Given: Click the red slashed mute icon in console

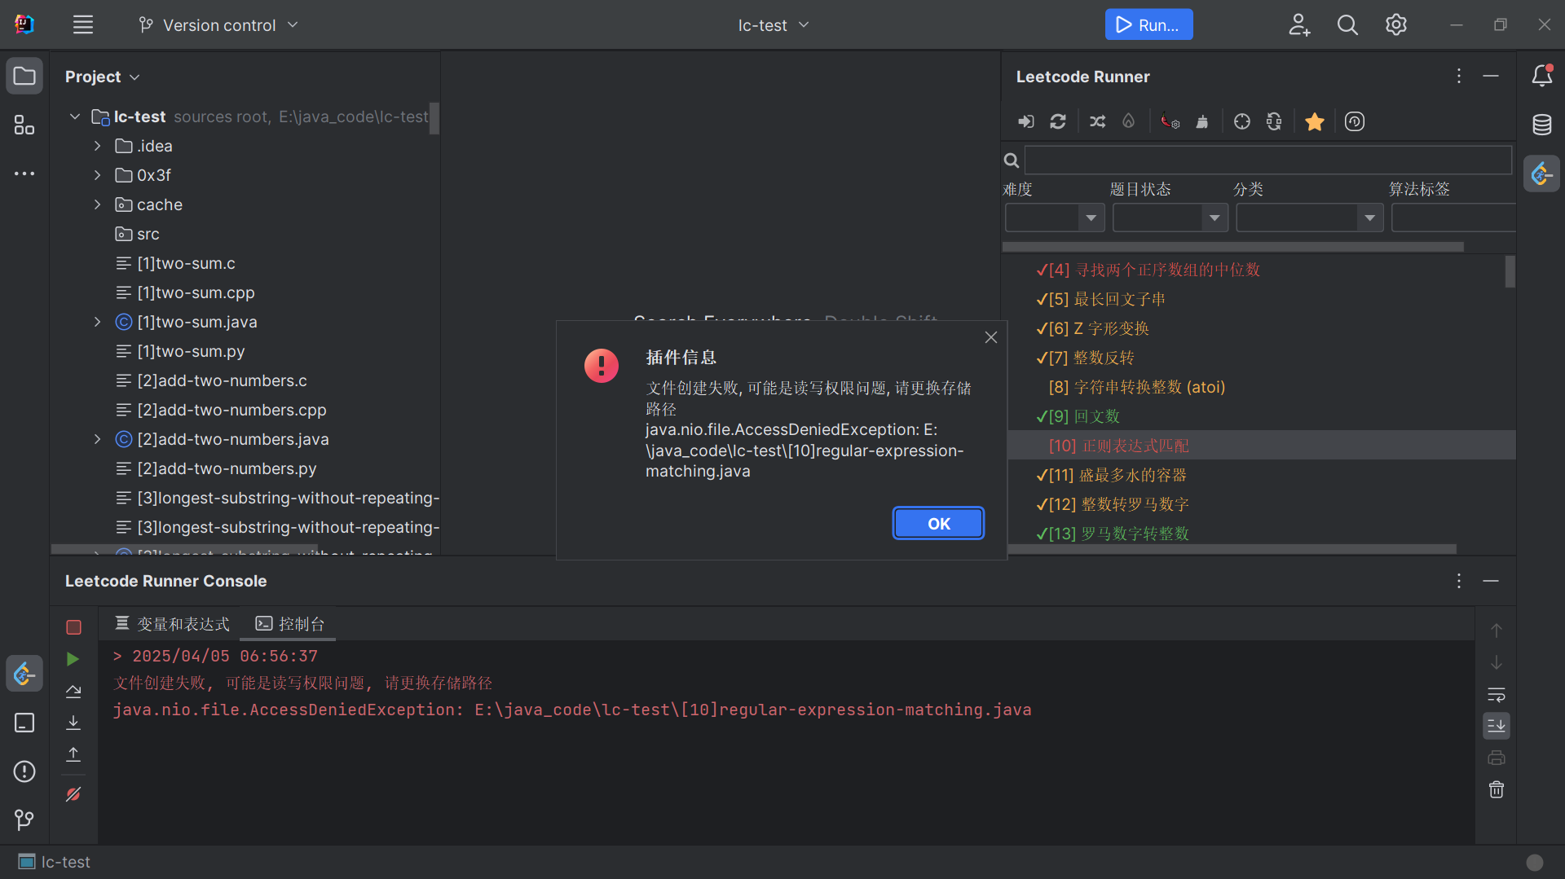Looking at the screenshot, I should [x=73, y=794].
